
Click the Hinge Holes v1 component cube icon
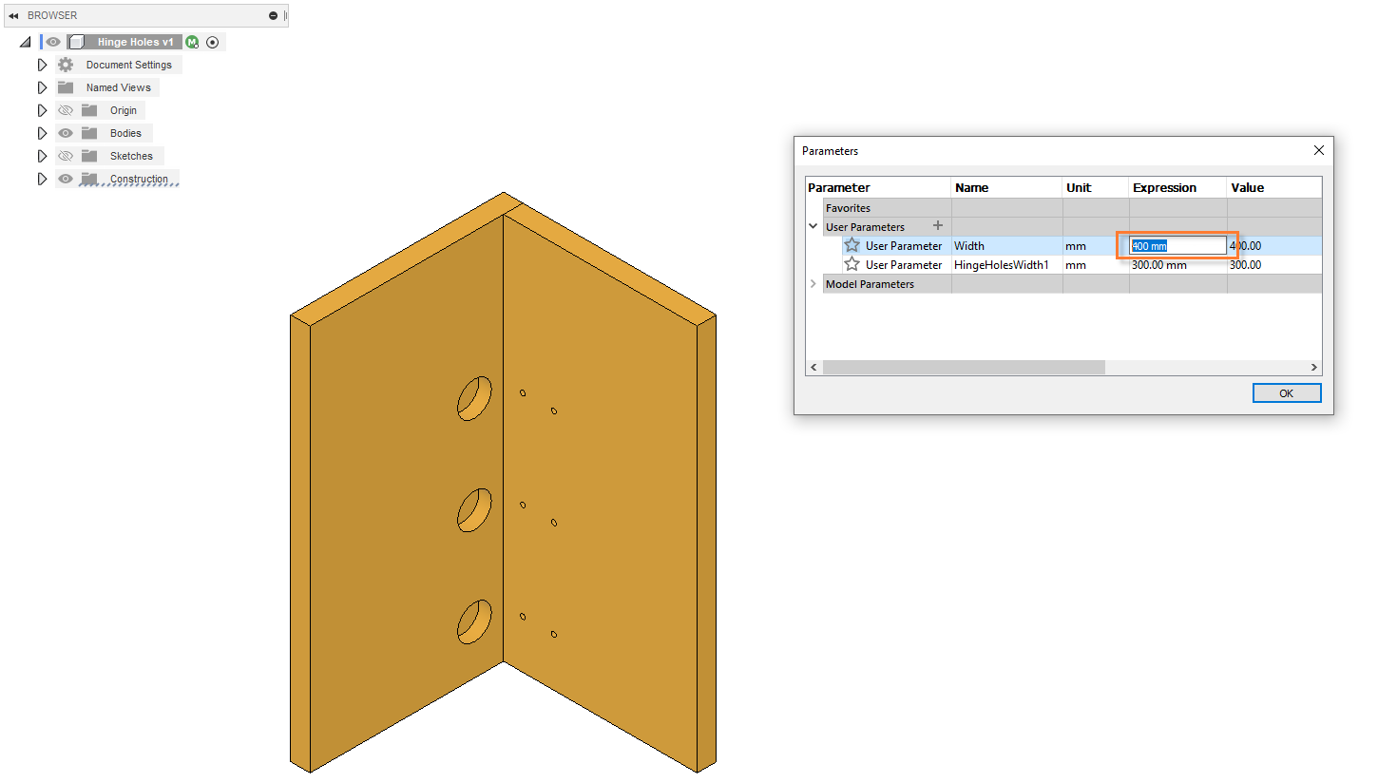78,42
